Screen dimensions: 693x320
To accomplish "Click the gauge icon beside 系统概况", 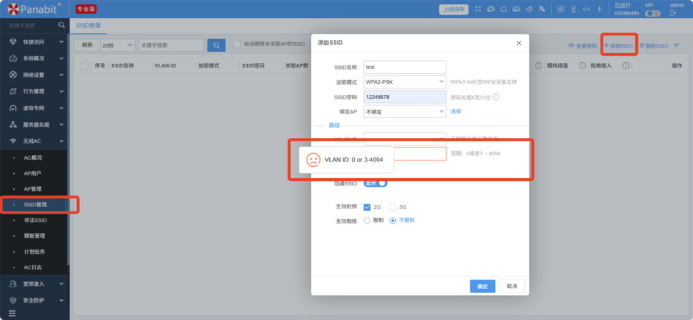I will 13,58.
